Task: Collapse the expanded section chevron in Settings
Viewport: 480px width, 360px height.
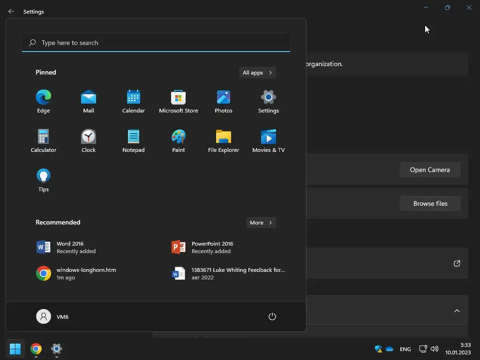Action: 457,311
